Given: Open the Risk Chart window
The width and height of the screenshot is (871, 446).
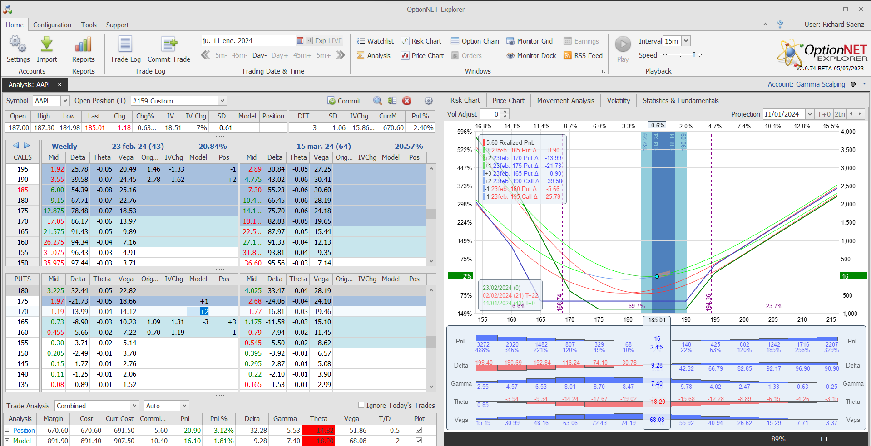Looking at the screenshot, I should (x=421, y=41).
